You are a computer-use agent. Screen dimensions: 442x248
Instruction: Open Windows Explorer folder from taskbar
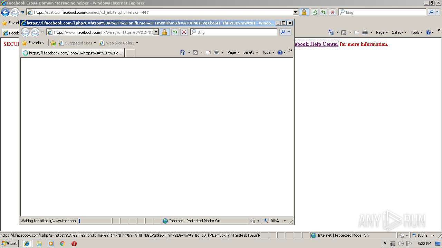[x=39, y=244]
